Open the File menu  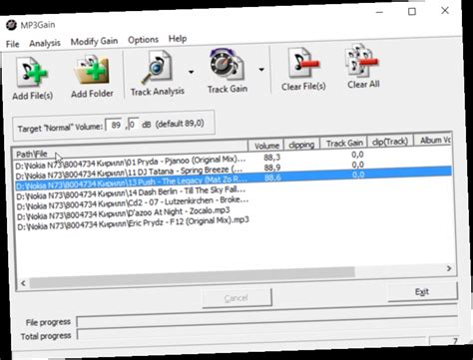(13, 44)
